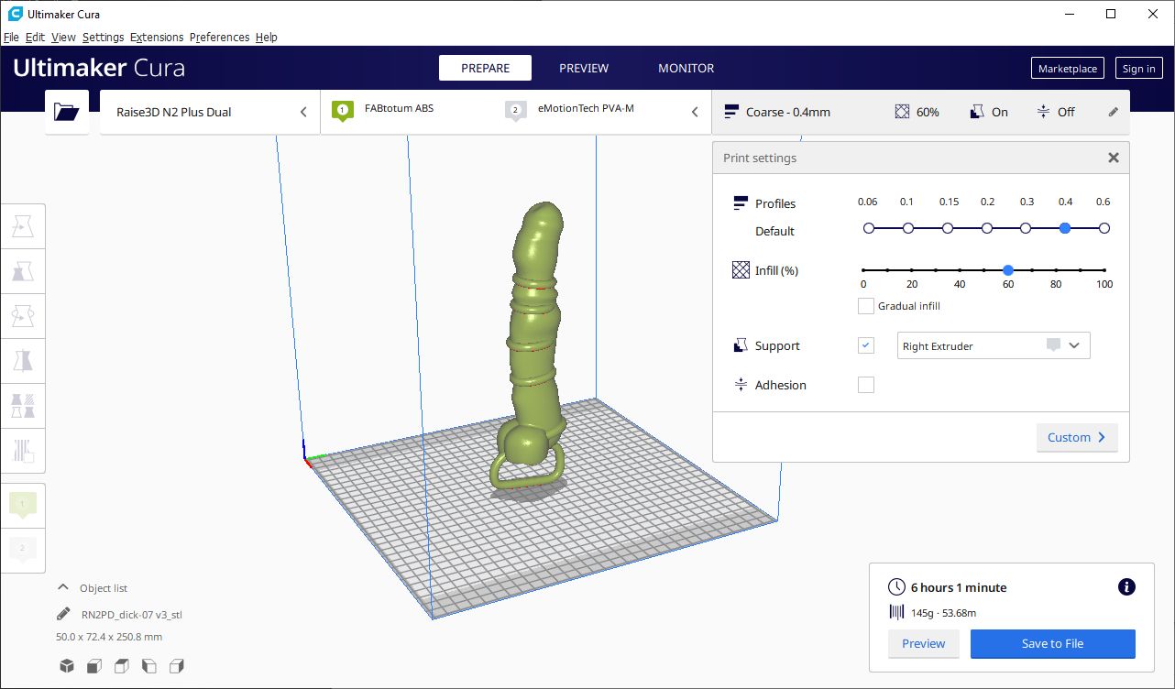Close the Print settings panel
The height and width of the screenshot is (689, 1175).
click(x=1114, y=158)
